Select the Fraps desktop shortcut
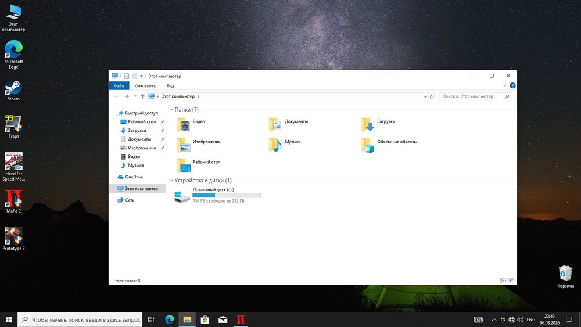 coord(14,127)
